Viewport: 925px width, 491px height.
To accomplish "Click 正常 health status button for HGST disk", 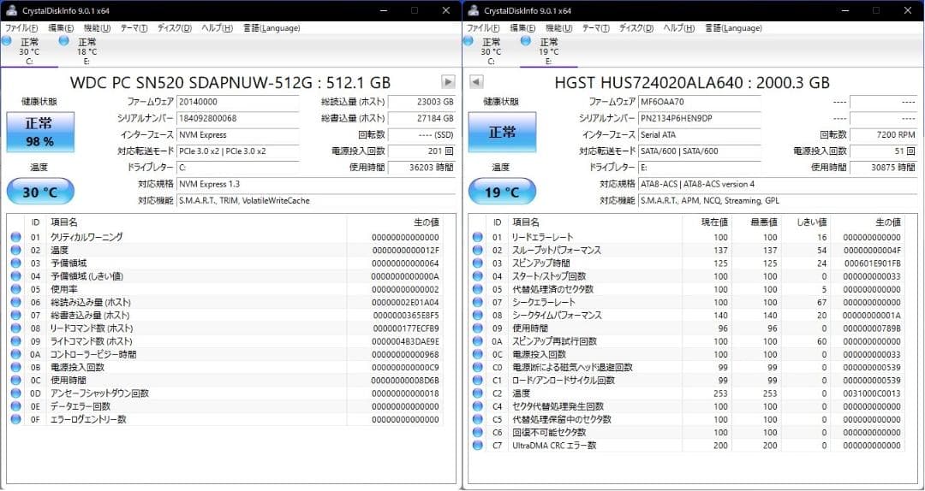I will 503,132.
